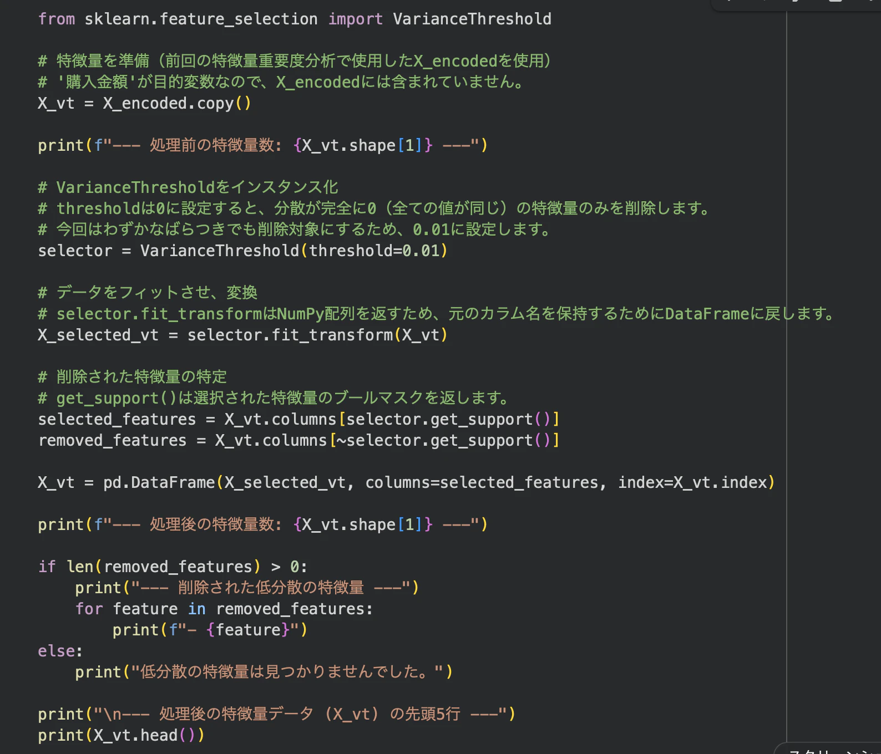Click the "else:" keyword
The width and height of the screenshot is (881, 754).
click(x=60, y=651)
